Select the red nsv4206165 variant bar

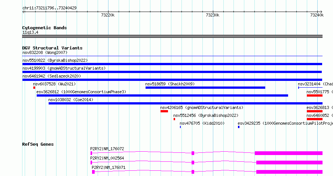point(164,111)
